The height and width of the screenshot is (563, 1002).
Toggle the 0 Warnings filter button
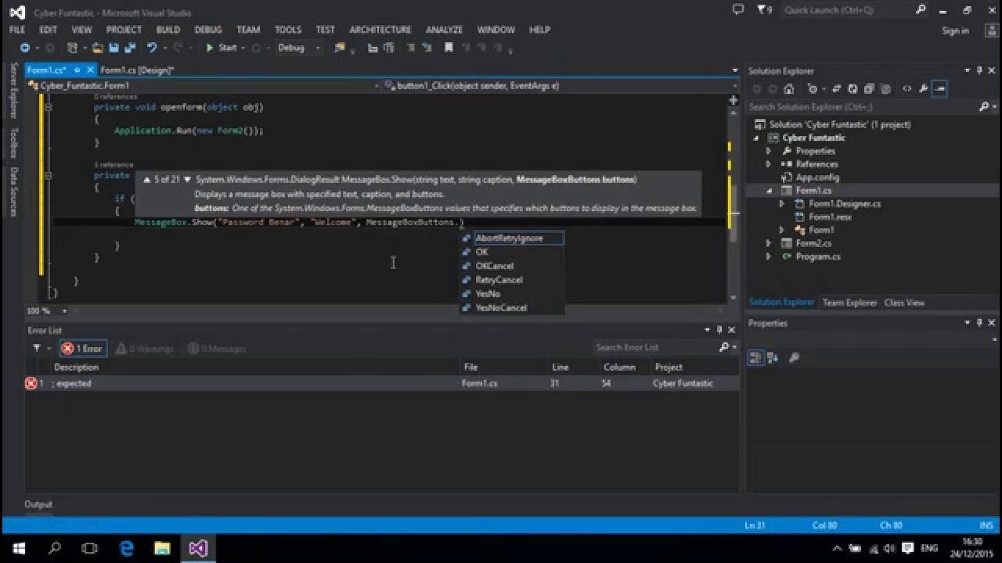click(x=144, y=349)
